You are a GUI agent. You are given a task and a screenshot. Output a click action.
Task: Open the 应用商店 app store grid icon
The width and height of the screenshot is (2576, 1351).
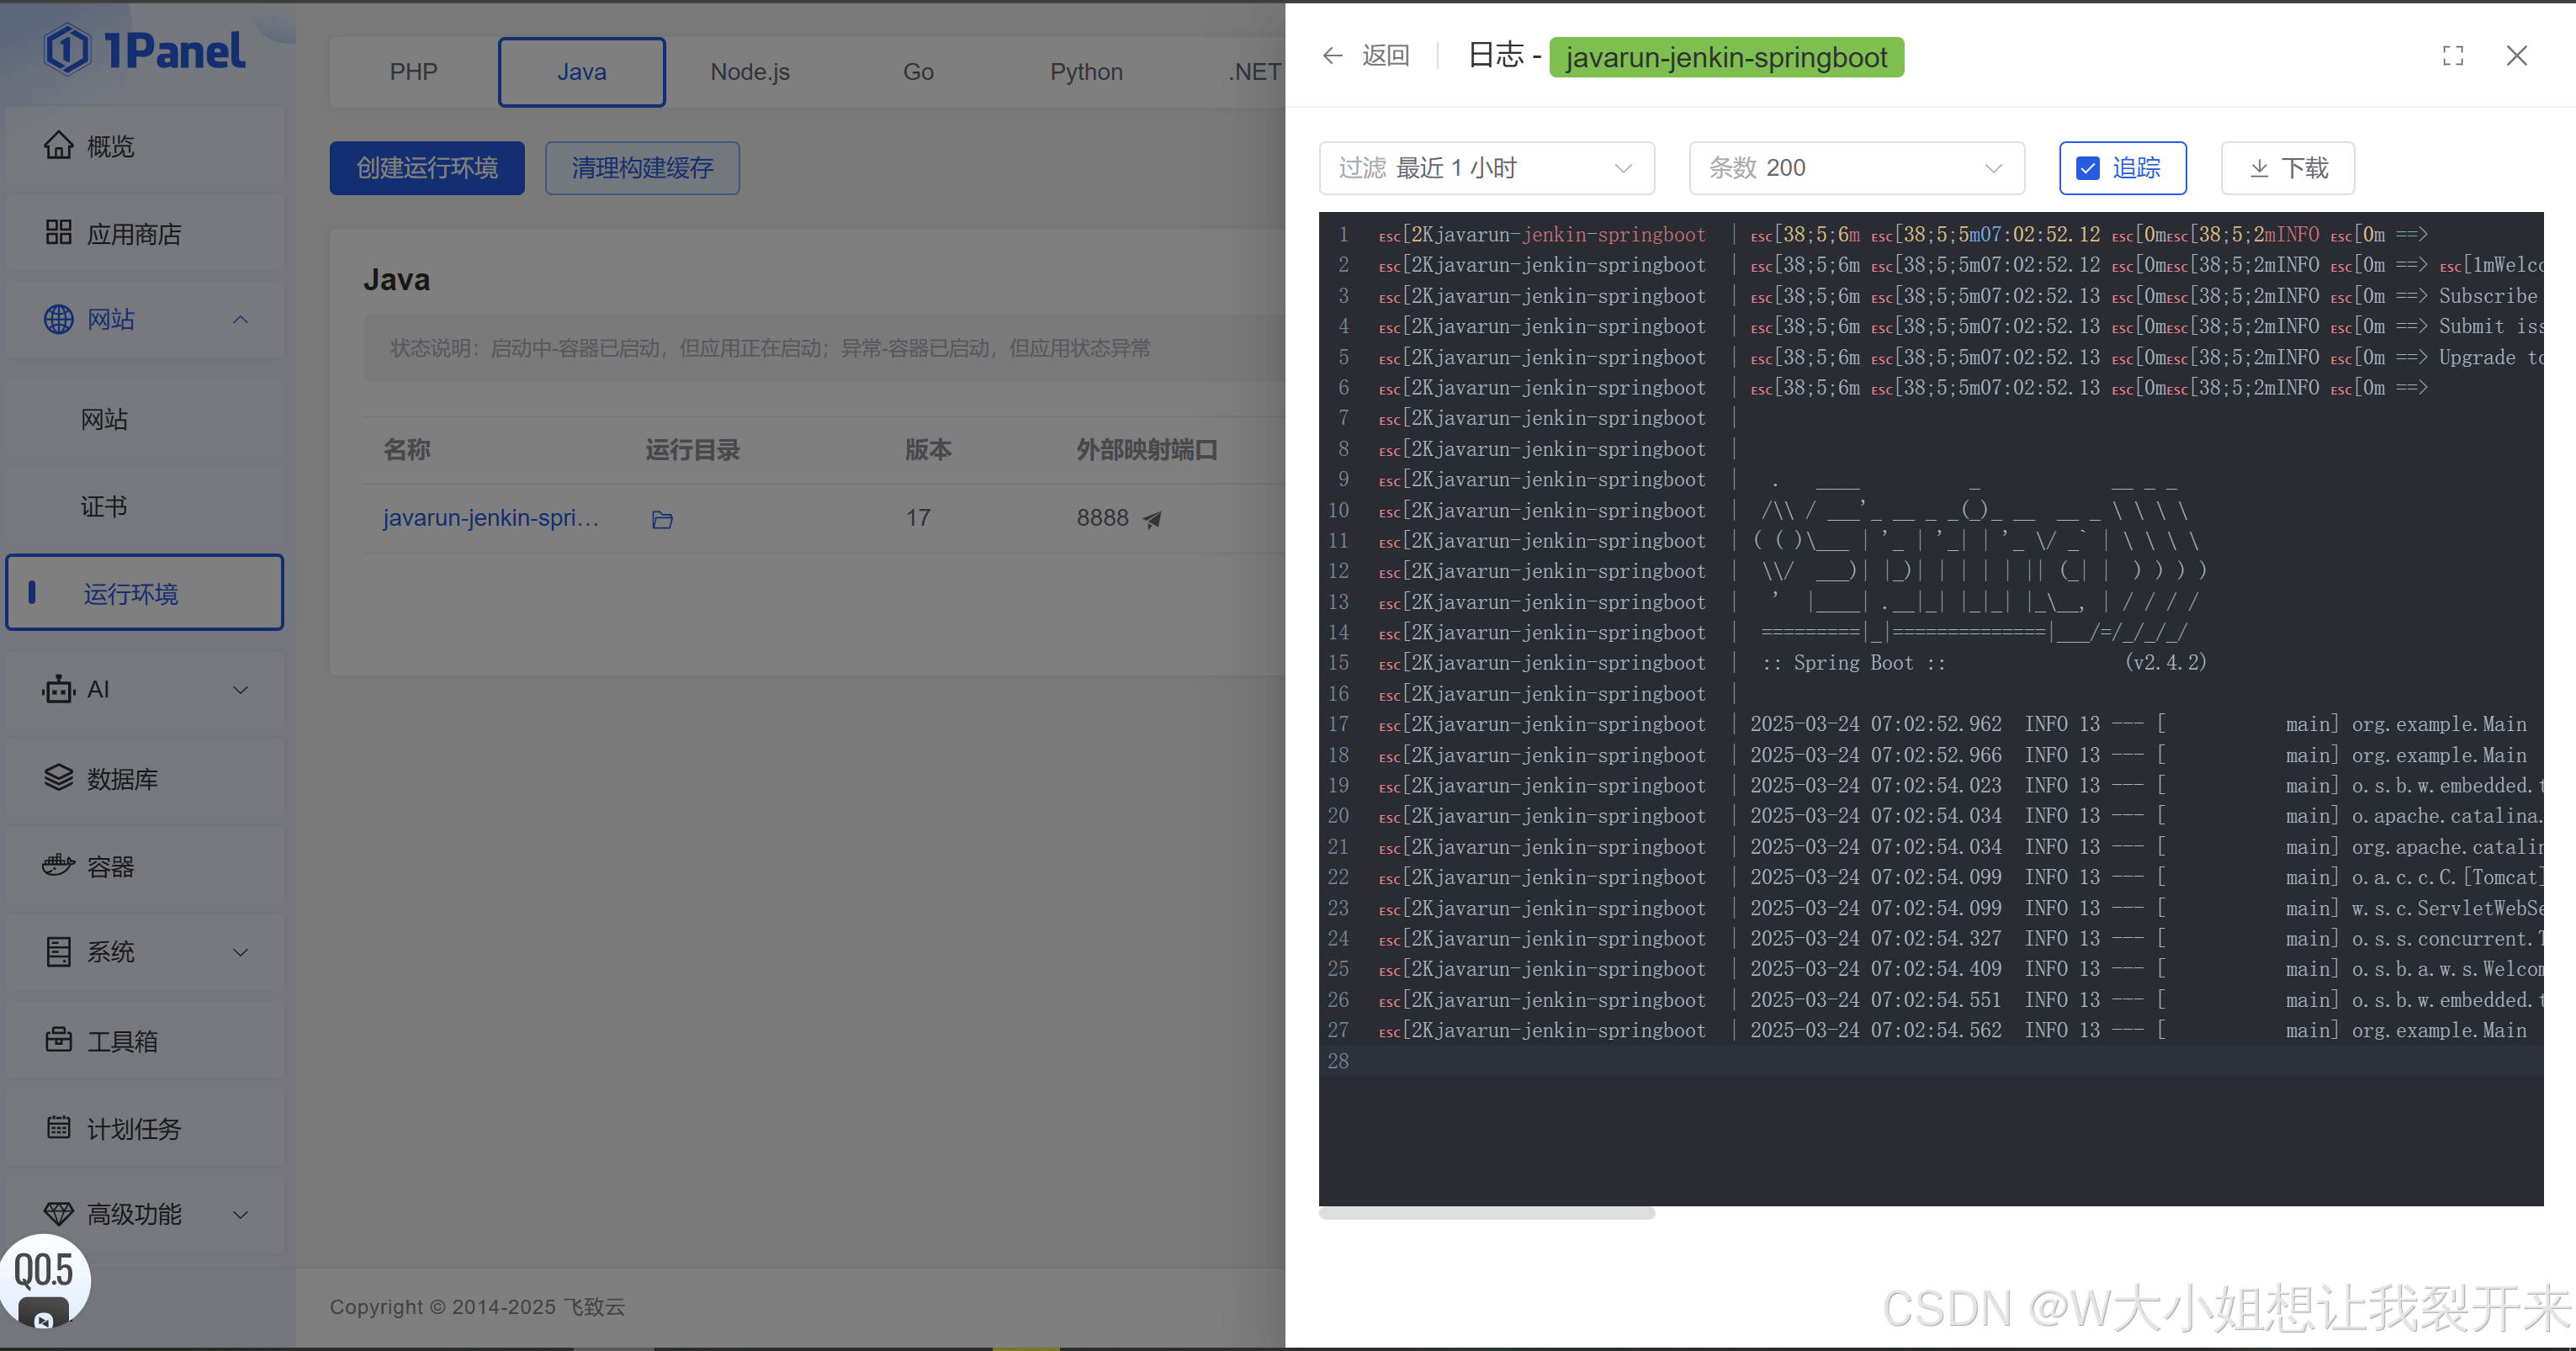click(x=58, y=233)
